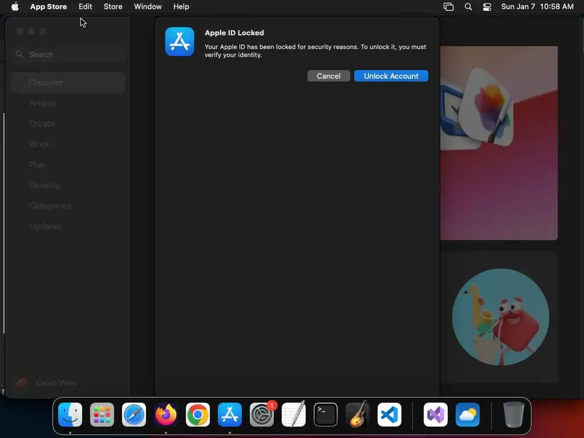Open the account profile at sidebar bottom
Screen dimensions: 584x438
coord(46,383)
